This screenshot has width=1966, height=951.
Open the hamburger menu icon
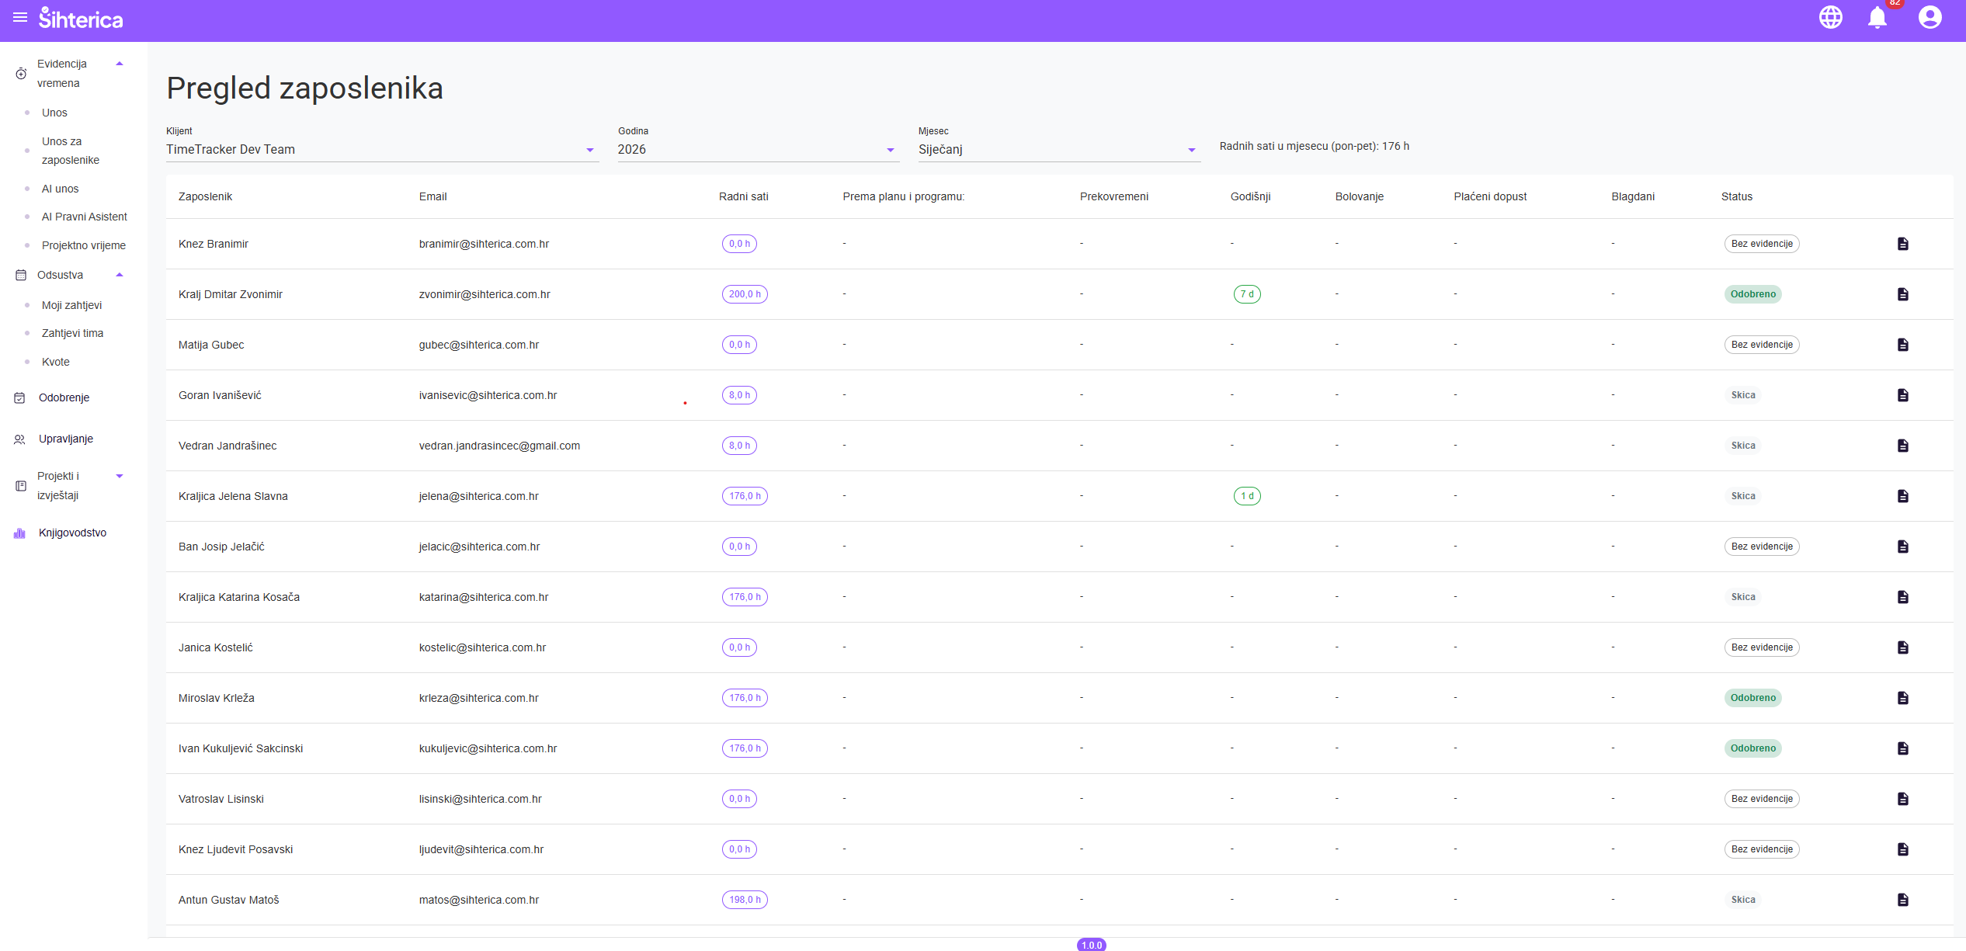pos(20,17)
